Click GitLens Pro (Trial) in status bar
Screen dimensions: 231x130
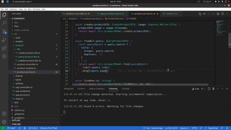tap(49, 128)
